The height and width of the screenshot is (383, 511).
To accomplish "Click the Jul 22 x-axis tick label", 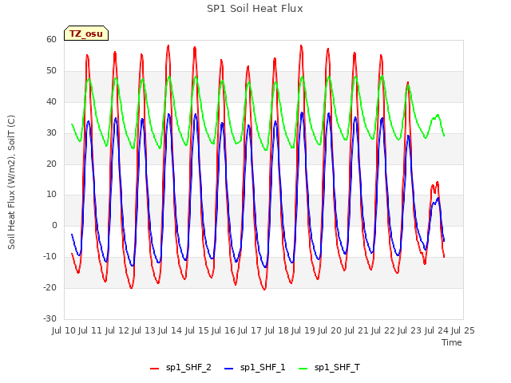I will (383, 330).
